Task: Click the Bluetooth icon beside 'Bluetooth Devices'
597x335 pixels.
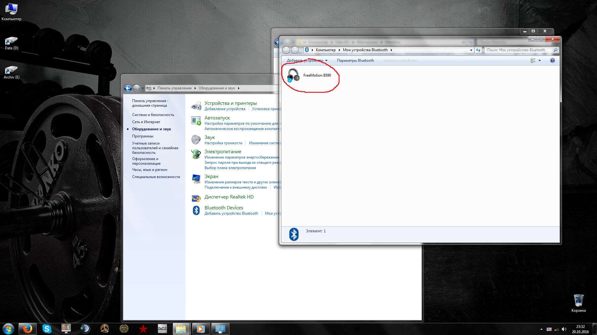Action: [x=196, y=210]
